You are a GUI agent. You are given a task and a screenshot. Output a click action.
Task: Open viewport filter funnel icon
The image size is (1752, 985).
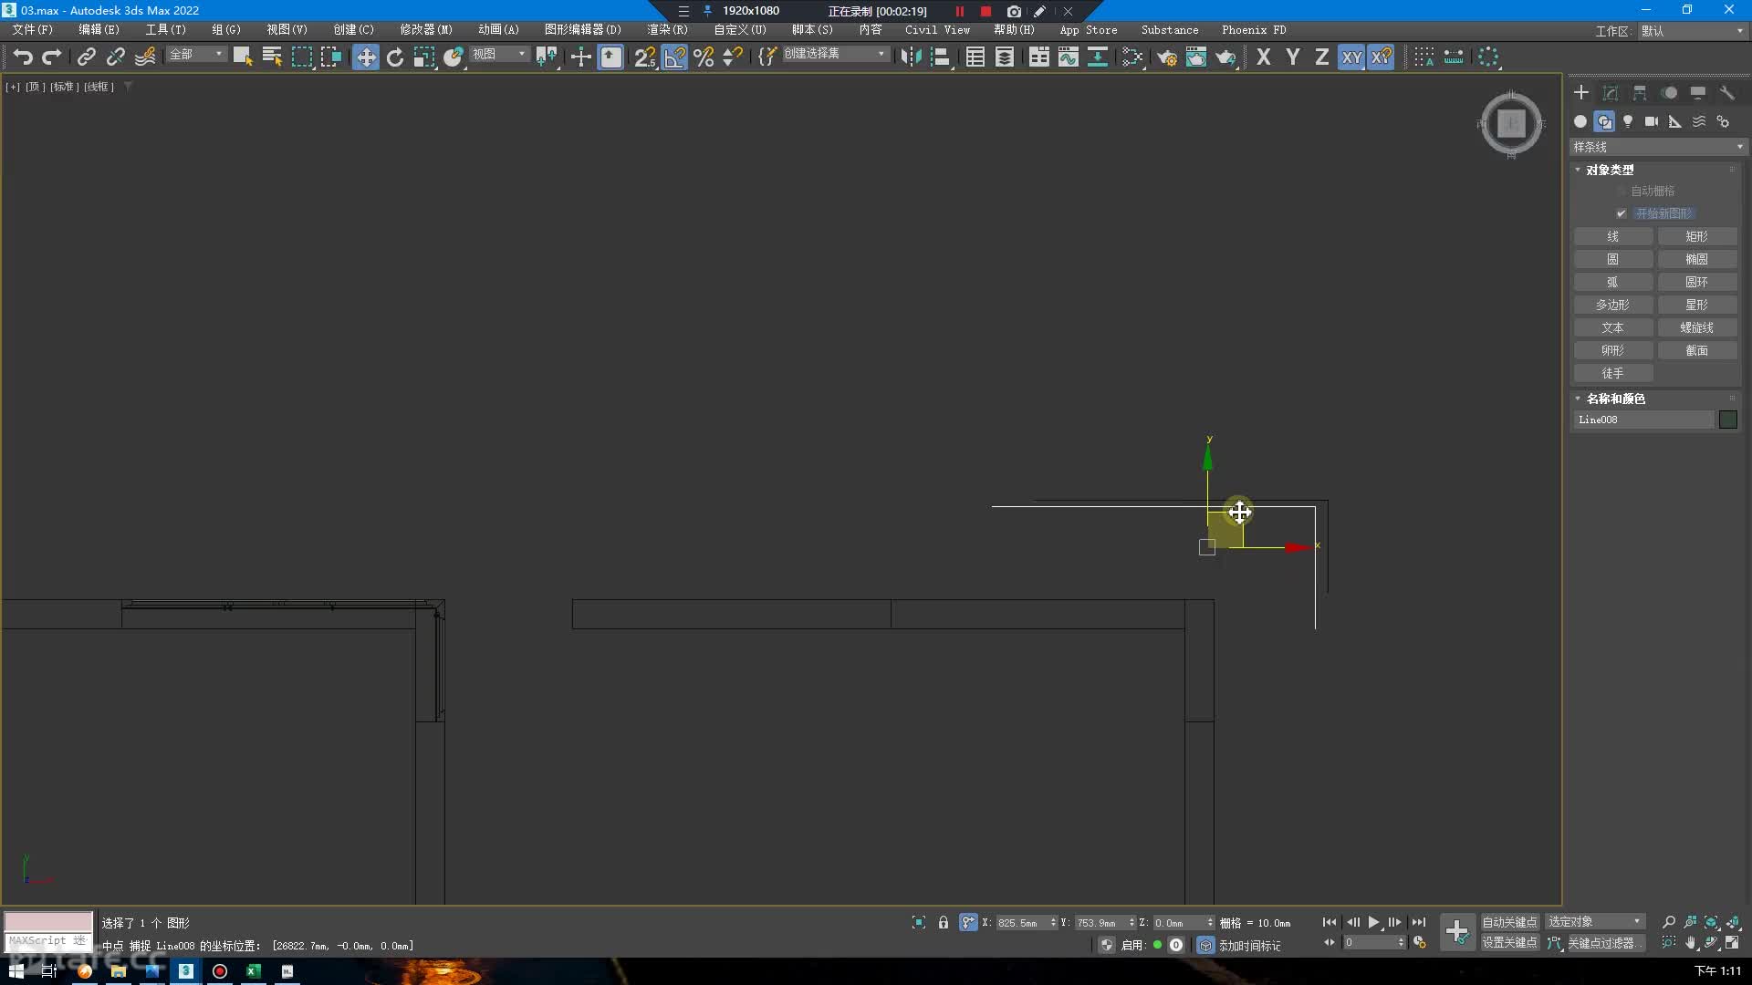coord(129,87)
